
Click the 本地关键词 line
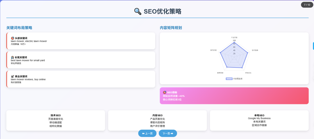point(259,122)
